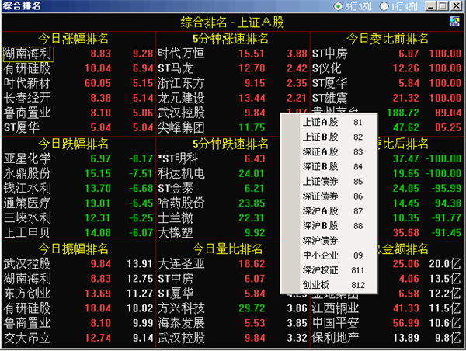Select the 浙江东方 stock row
Viewport: 466px width, 351px height.
click(233, 84)
